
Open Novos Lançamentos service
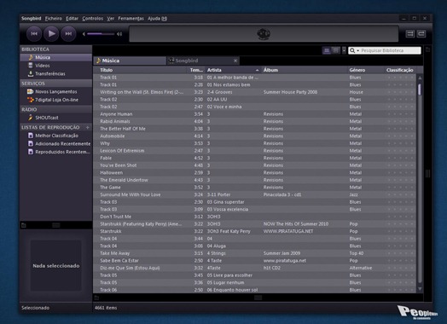[56, 92]
